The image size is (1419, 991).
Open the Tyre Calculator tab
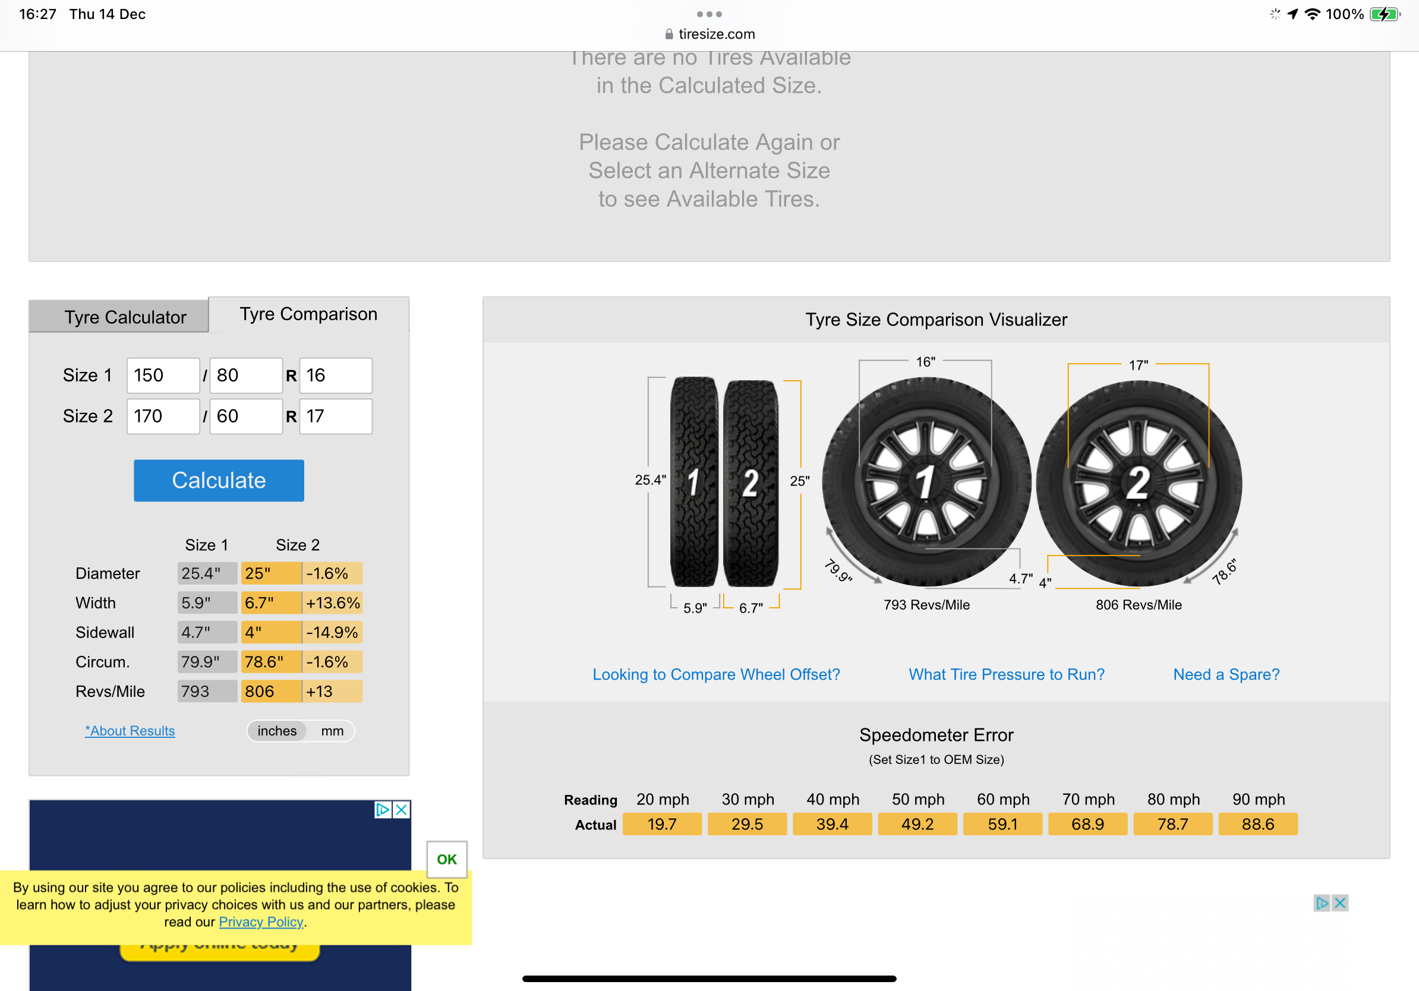125,317
